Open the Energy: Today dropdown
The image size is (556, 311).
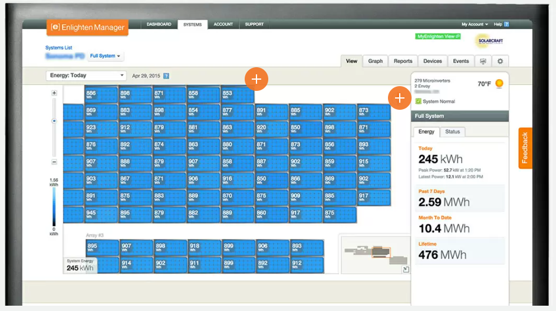[86, 76]
